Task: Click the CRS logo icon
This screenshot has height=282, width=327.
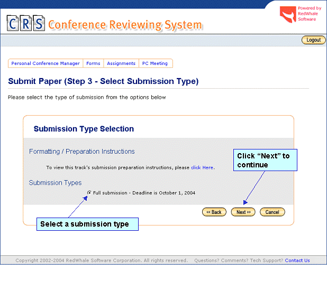Action: (25, 24)
